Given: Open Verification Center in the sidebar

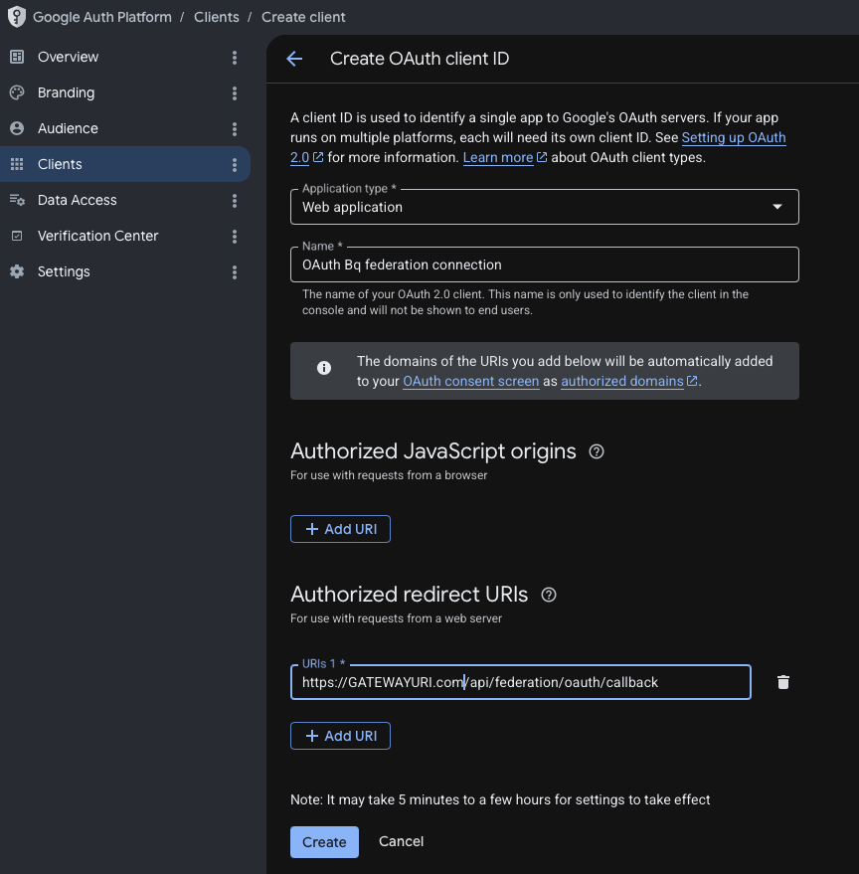Looking at the screenshot, I should (98, 236).
